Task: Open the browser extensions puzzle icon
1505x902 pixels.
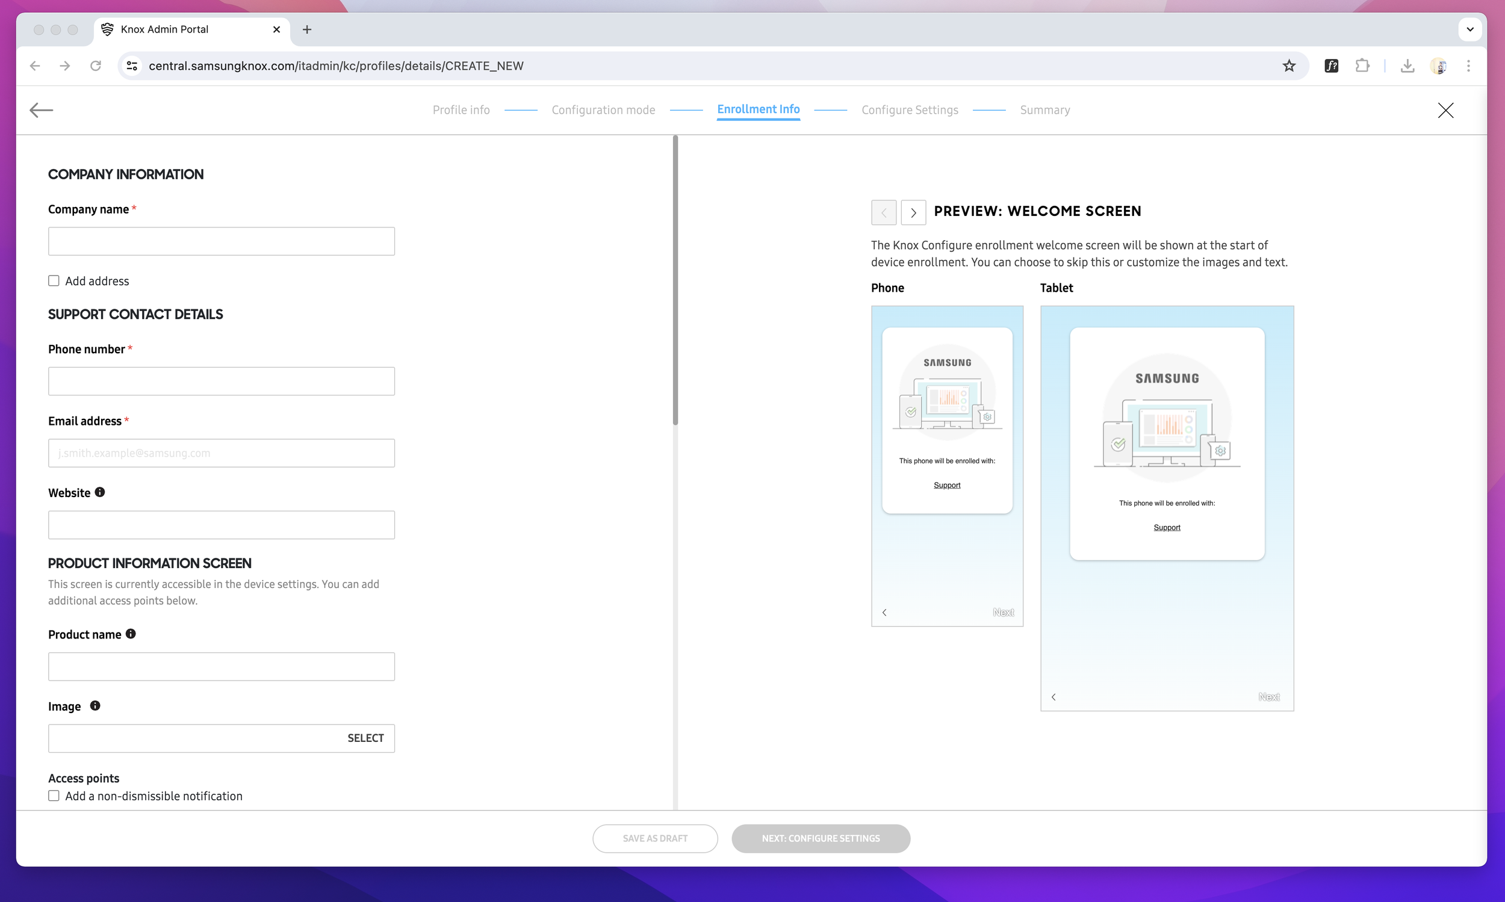Action: click(1362, 66)
